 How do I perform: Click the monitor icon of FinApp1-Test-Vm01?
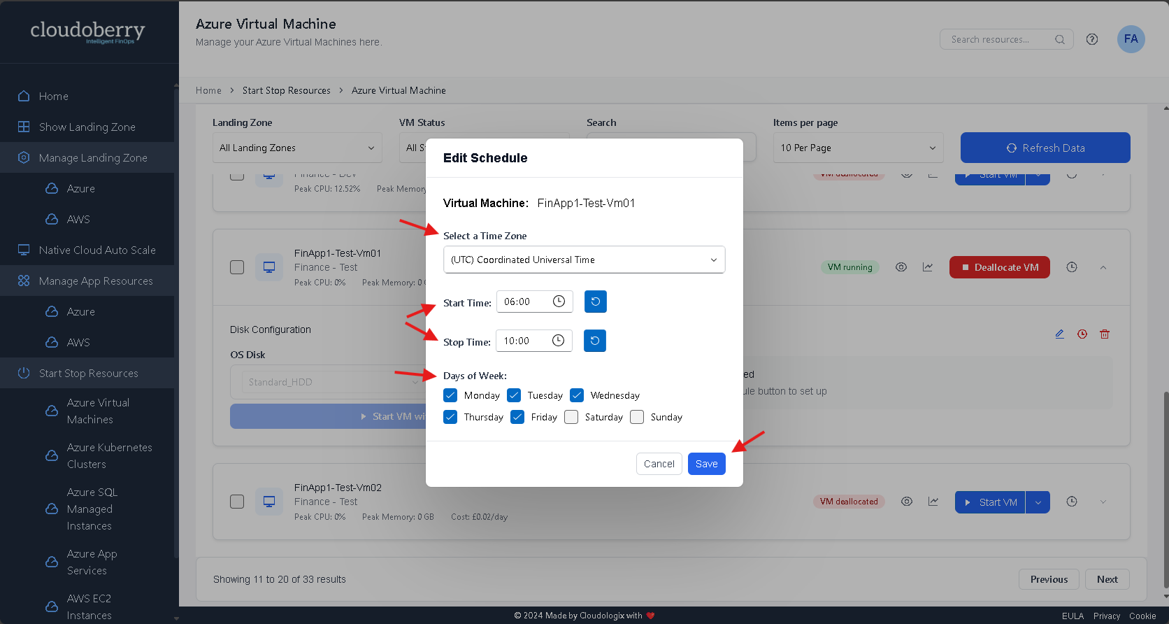(269, 267)
